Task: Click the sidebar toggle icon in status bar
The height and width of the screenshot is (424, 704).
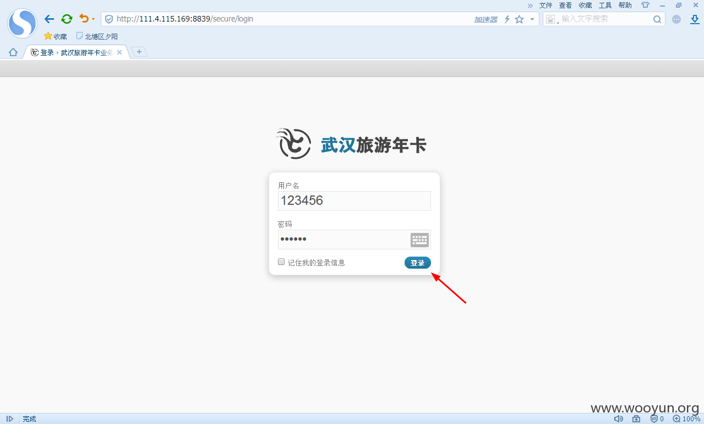Action: 10,419
